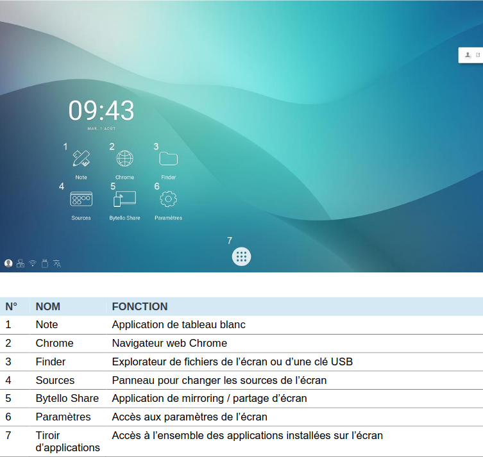Screen dimensions: 483x457
Task: Click the external link icon in side widget
Action: (x=478, y=55)
